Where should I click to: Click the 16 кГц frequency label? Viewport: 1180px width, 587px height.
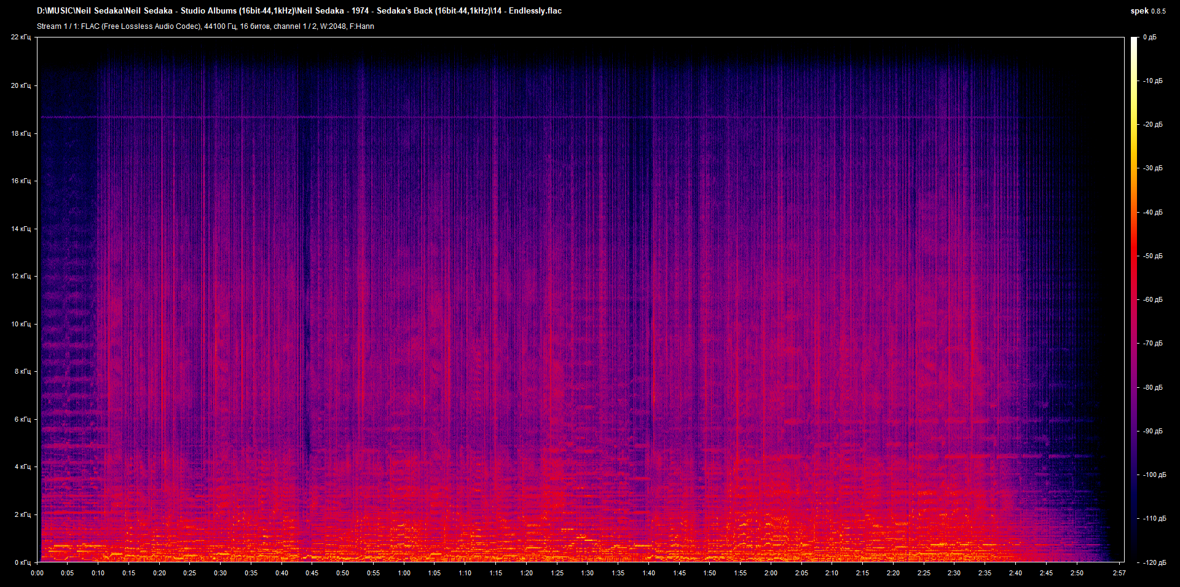coord(21,181)
